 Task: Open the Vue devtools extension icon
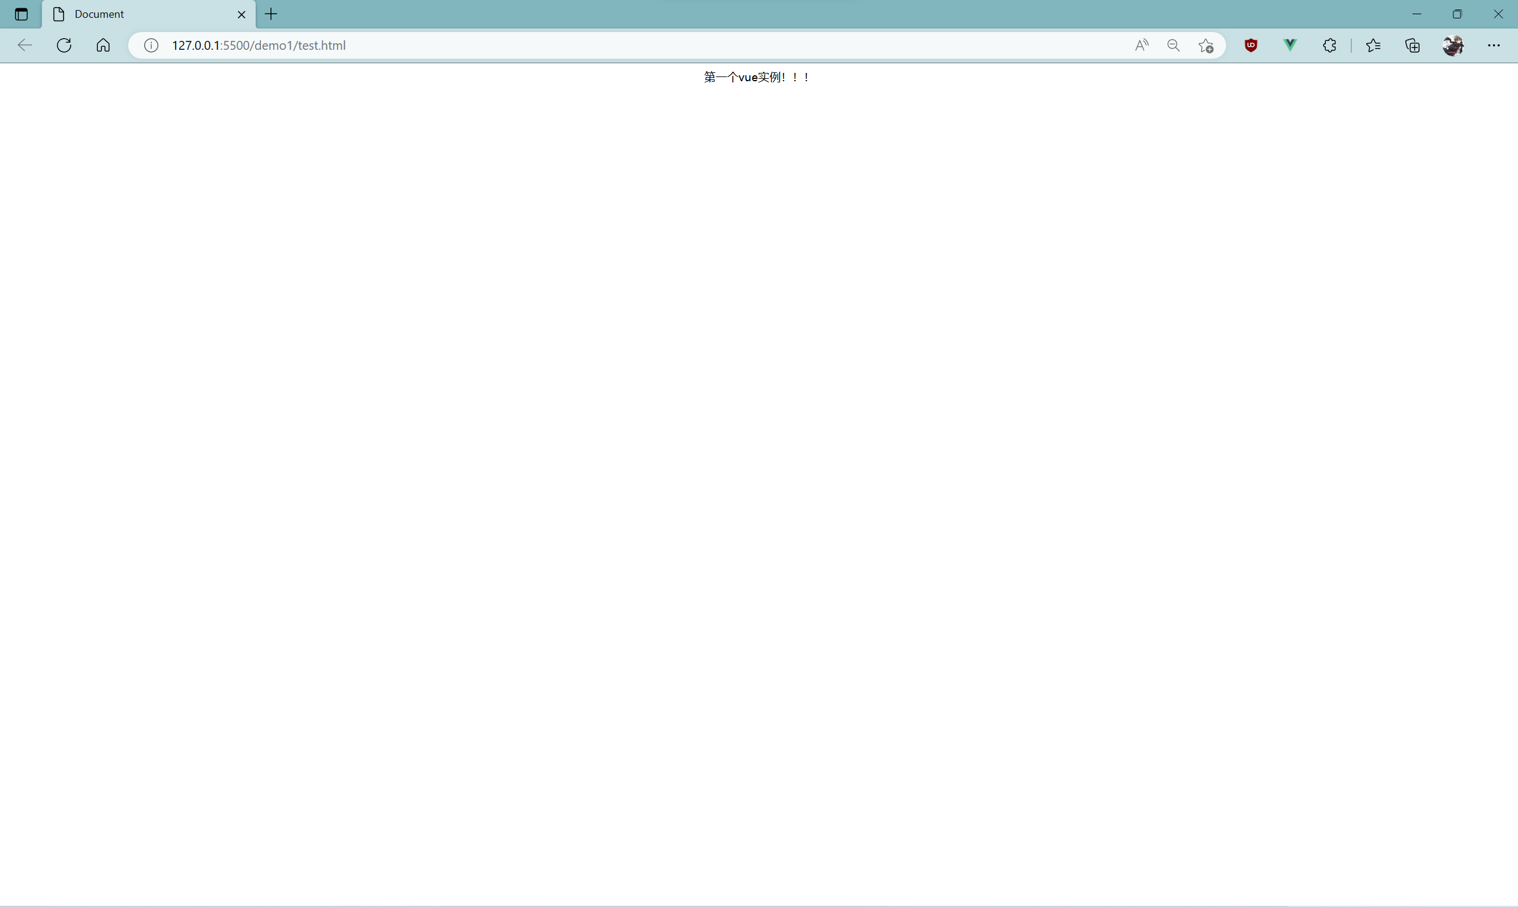click(x=1290, y=45)
